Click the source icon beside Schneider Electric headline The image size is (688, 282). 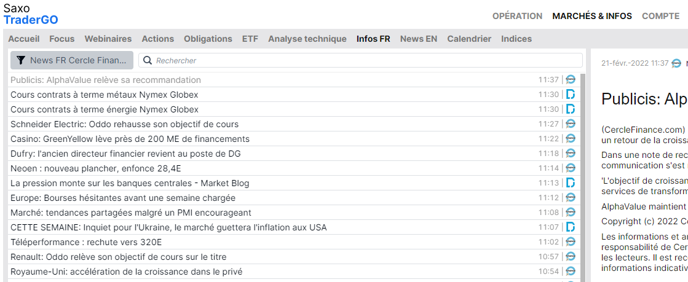571,124
